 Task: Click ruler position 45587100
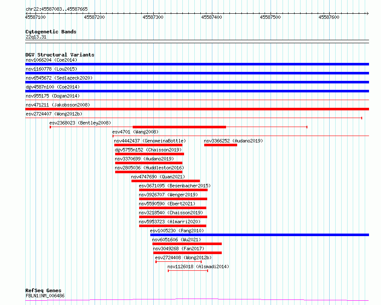(36, 17)
